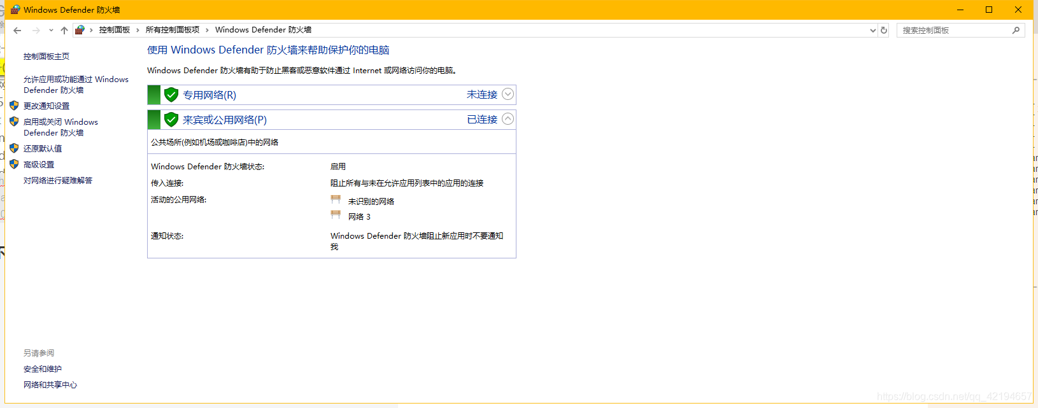This screenshot has width=1038, height=408.
Task: Click the forward navigation arrow
Action: pos(36,30)
